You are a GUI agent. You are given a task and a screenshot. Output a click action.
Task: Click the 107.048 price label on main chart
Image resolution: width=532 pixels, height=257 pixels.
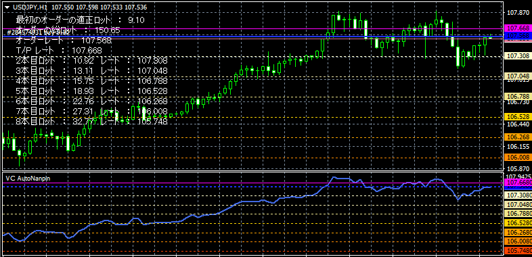point(517,76)
